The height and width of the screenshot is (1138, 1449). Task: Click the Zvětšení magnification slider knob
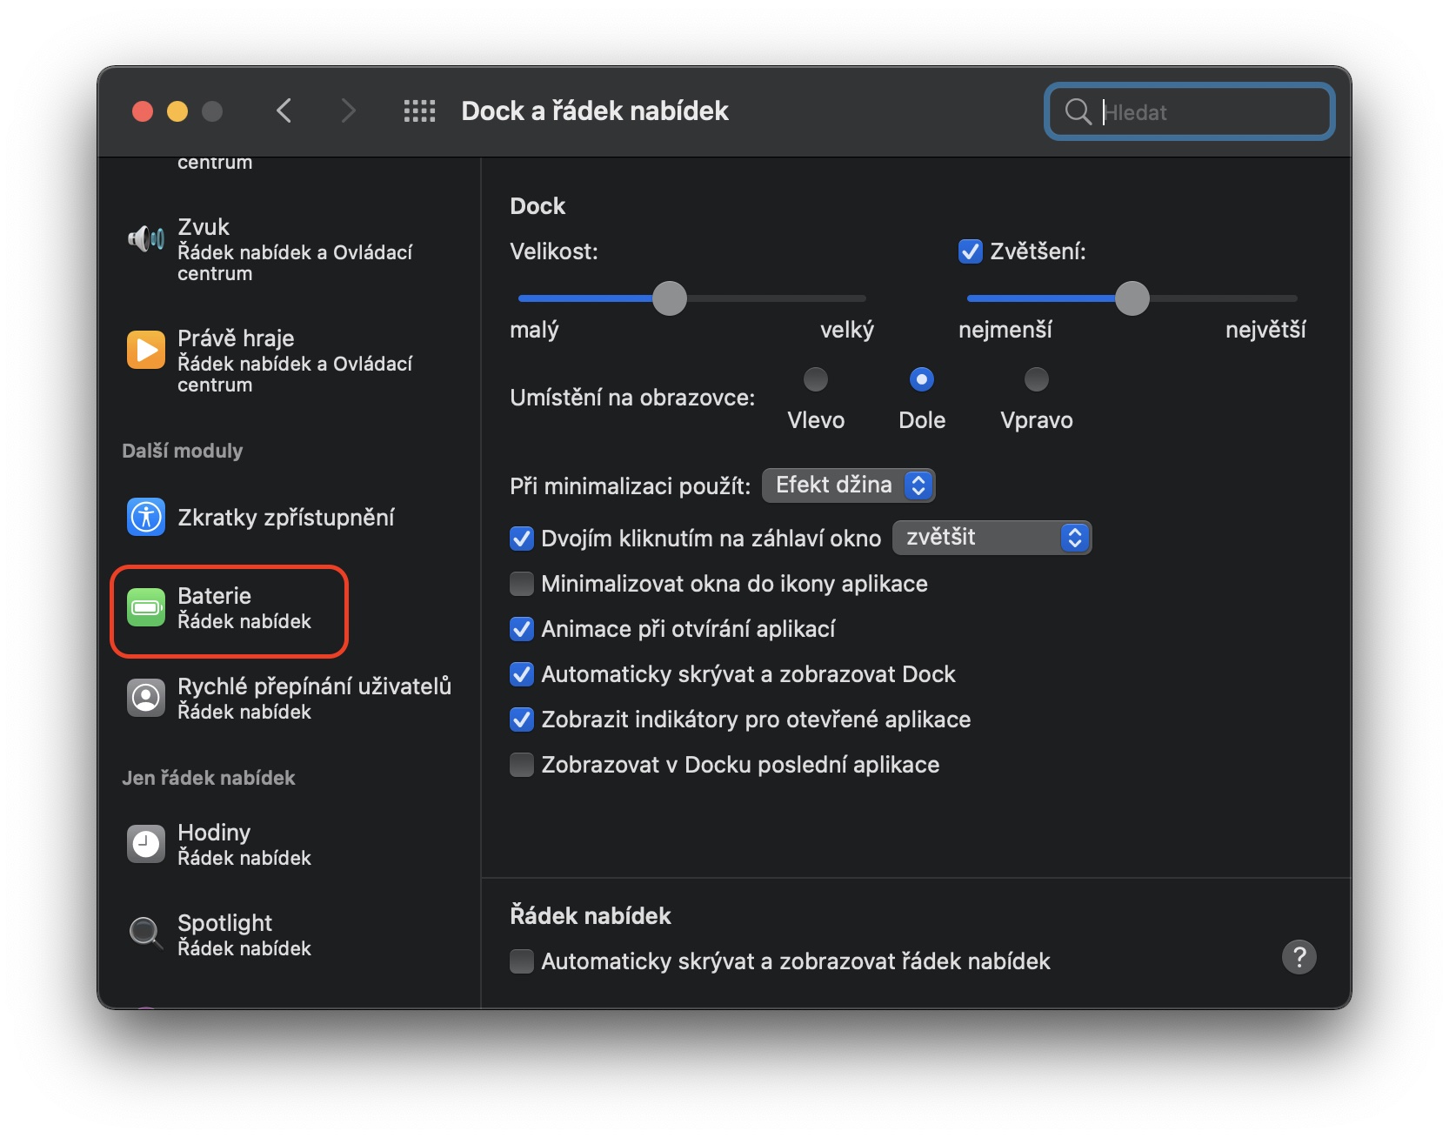click(x=1132, y=298)
